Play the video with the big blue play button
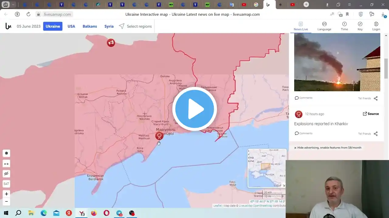Screen dimensions: 389x218 point(194,109)
